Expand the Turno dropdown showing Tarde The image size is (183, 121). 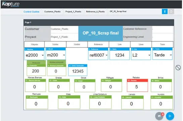point(163,55)
